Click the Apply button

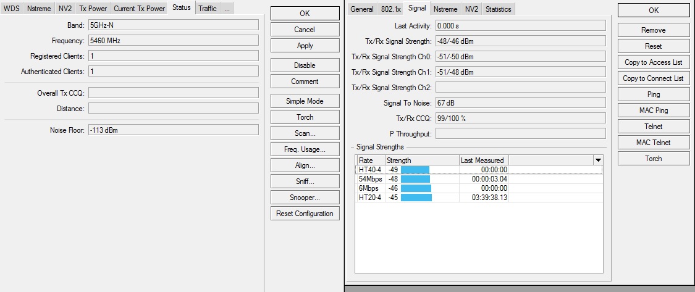coord(305,46)
